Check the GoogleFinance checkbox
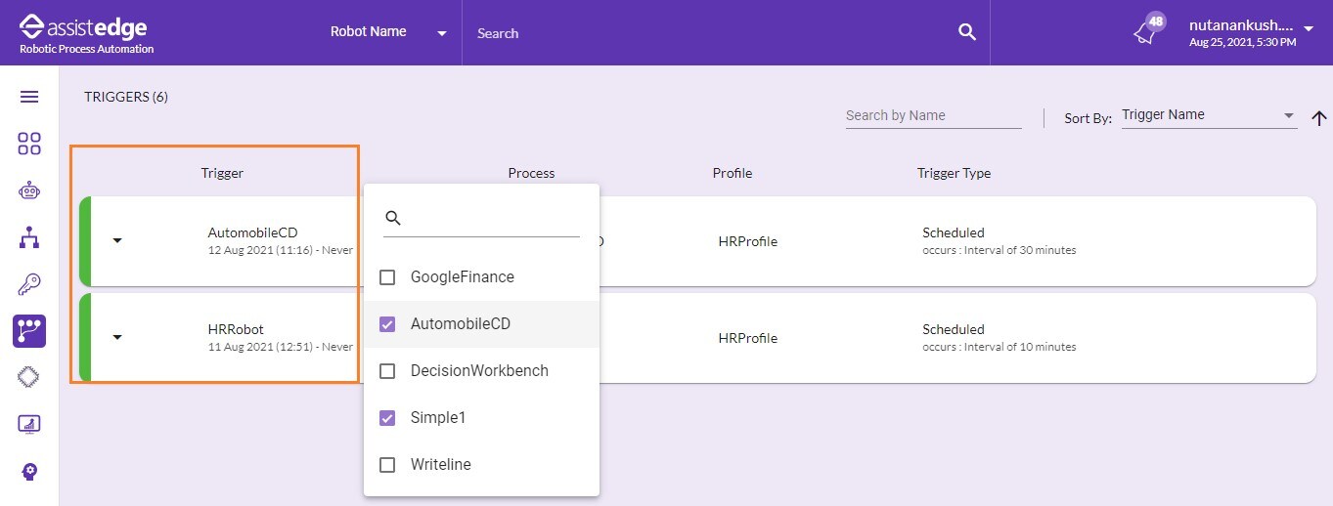 click(x=387, y=277)
